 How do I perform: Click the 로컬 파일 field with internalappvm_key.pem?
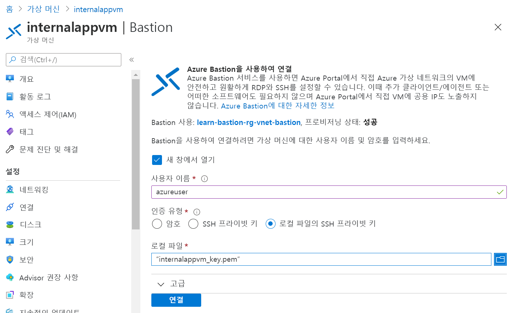click(321, 259)
